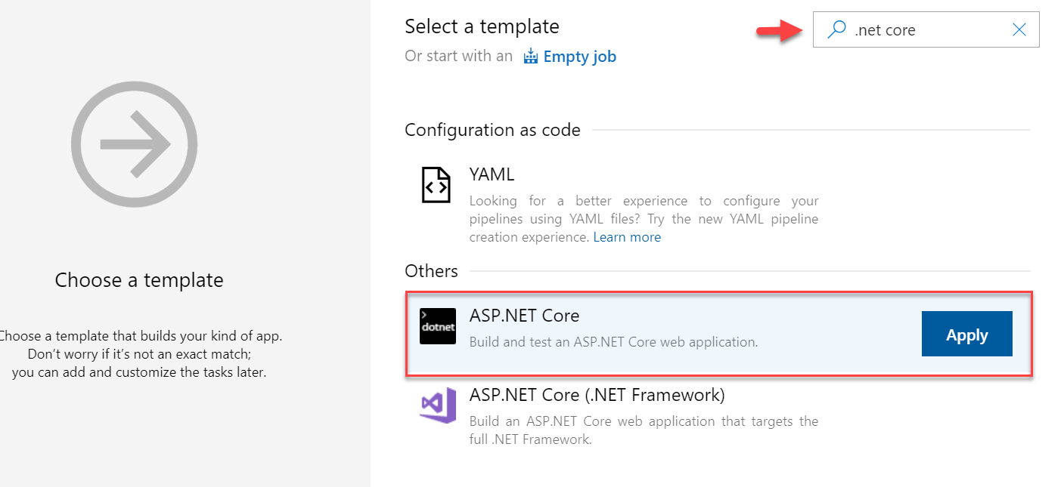Select the YAML file icon
Screen dimensions: 1064x487
pyautogui.click(x=436, y=184)
